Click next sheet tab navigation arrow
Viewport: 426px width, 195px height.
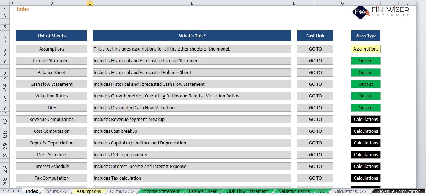(13, 191)
